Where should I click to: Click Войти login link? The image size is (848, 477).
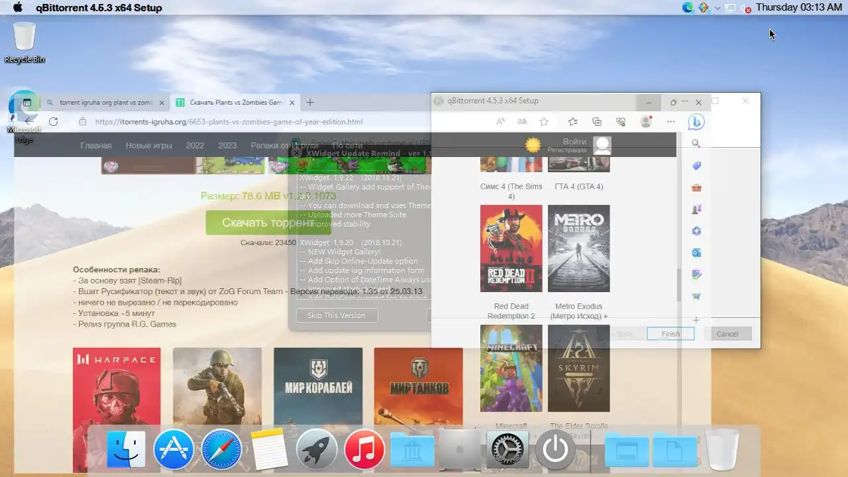point(574,142)
